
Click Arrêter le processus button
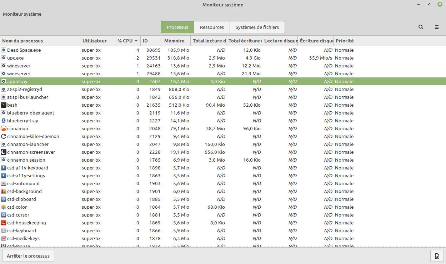[x=28, y=256]
